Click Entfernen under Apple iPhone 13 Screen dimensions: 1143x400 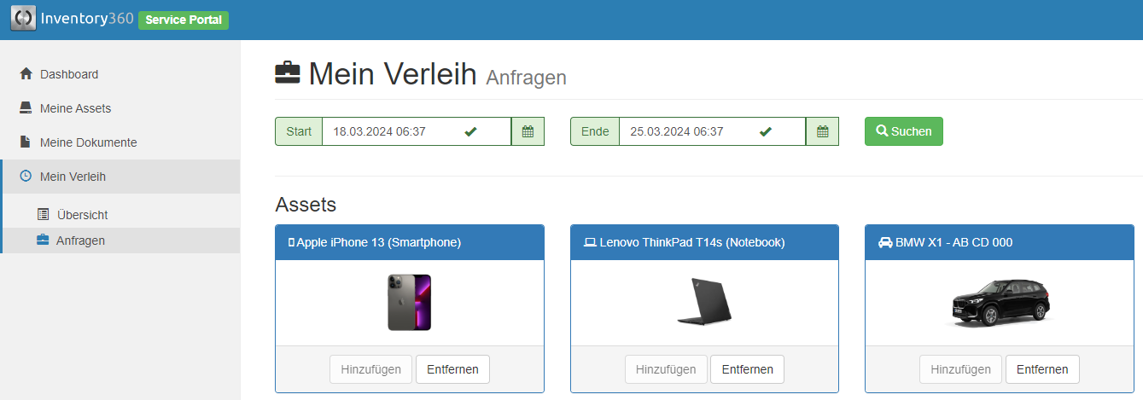452,369
